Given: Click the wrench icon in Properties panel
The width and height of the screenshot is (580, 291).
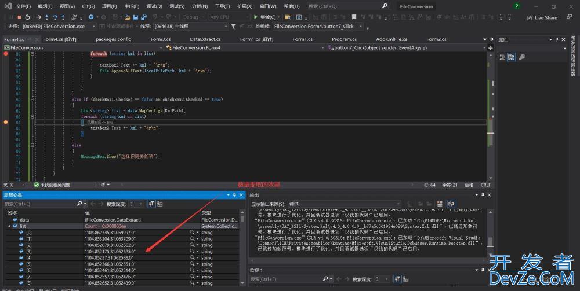Looking at the screenshot, I should pos(521,57).
